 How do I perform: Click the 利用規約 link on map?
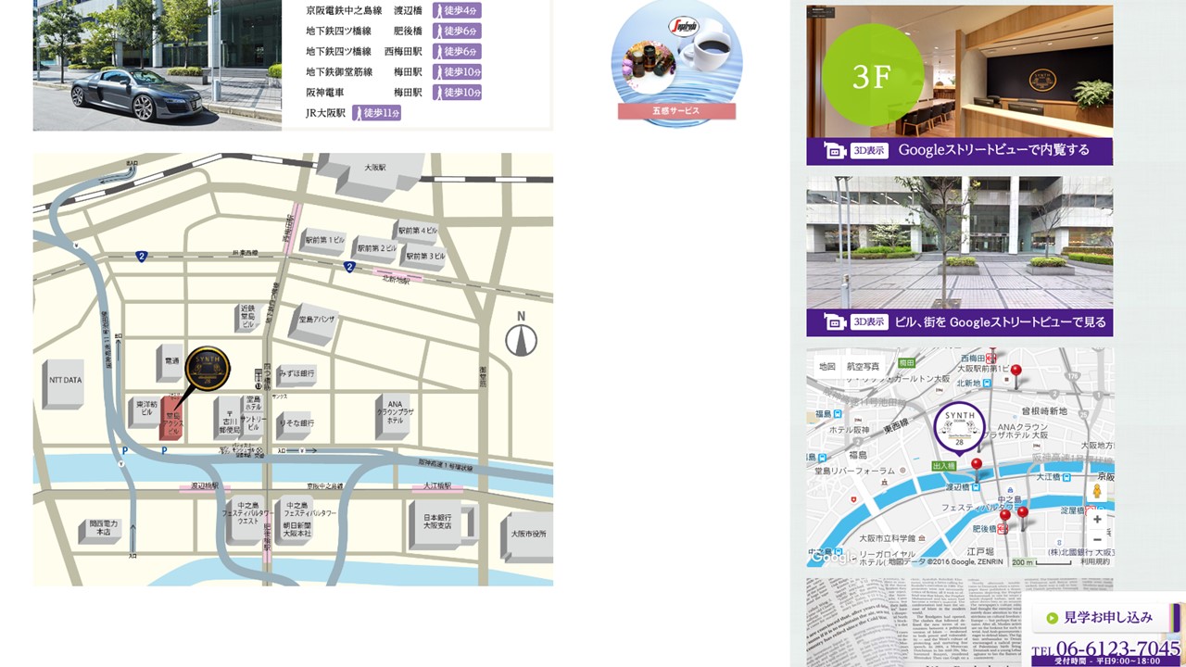1094,561
